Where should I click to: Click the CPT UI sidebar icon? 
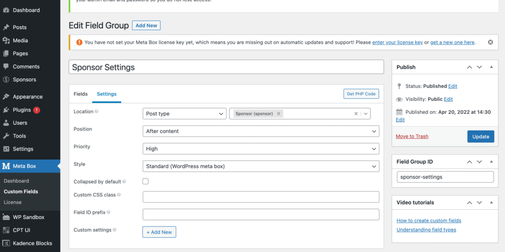(x=6, y=230)
